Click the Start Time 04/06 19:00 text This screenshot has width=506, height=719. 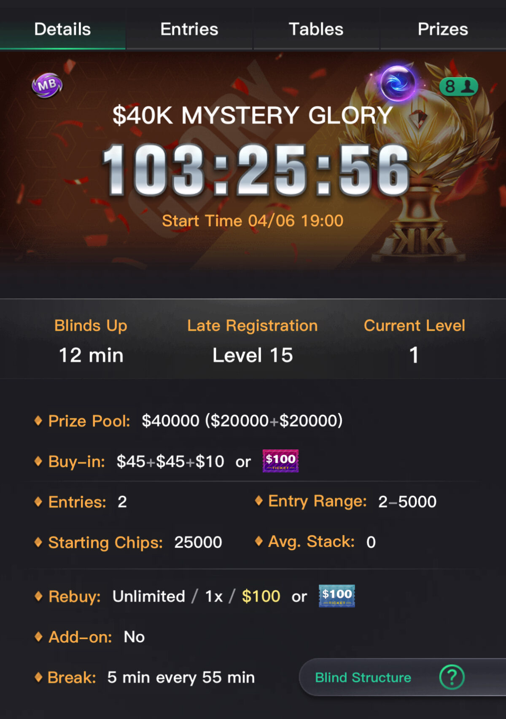[x=253, y=221]
